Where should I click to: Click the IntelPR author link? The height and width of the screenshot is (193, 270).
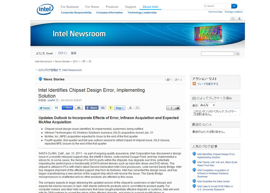51,100
